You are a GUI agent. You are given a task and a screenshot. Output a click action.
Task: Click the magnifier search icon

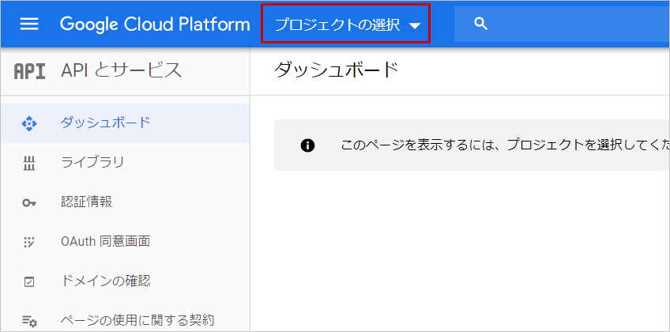[480, 24]
